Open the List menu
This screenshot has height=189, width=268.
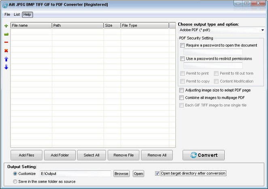[17, 15]
